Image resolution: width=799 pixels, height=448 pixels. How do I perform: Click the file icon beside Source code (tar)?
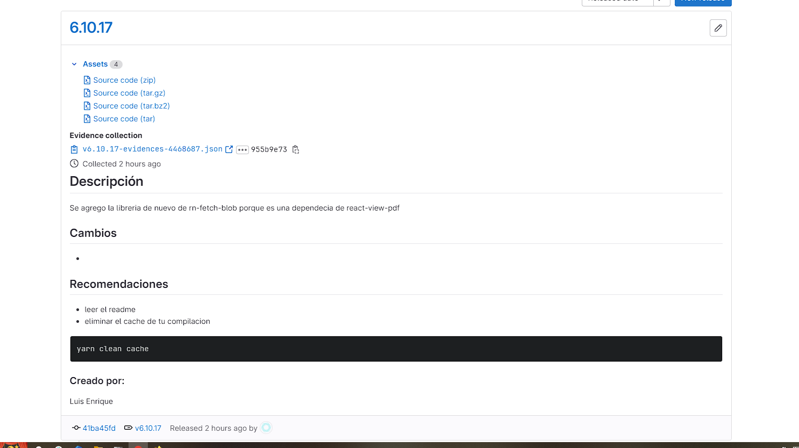pyautogui.click(x=87, y=119)
